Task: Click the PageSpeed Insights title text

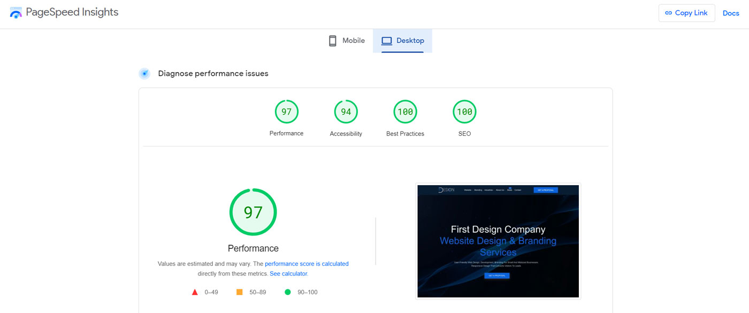Action: pos(72,12)
